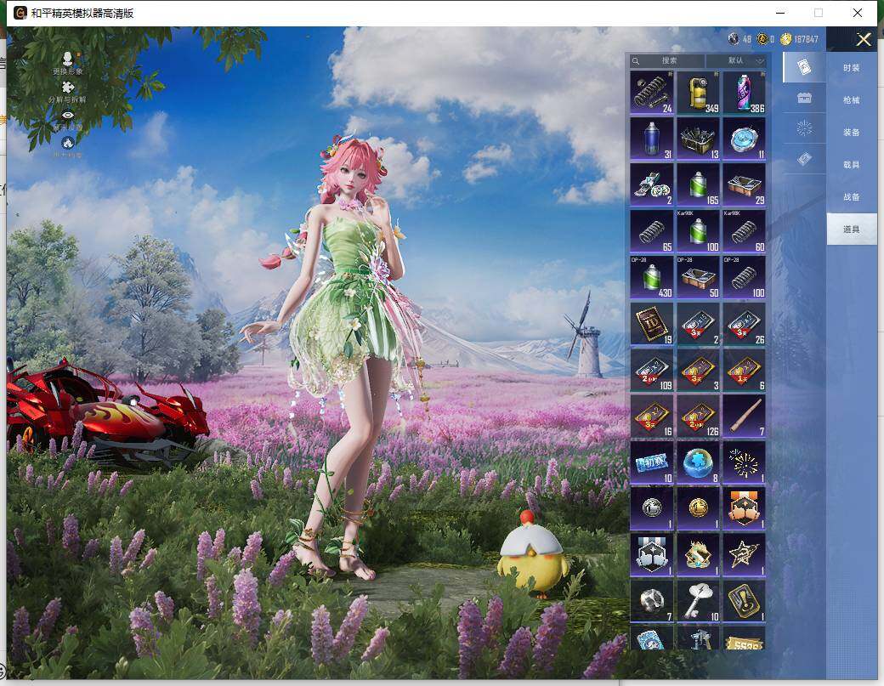Viewport: 884px width, 686px height.
Task: Select the yellow smoke canister with 349
Action: [697, 92]
